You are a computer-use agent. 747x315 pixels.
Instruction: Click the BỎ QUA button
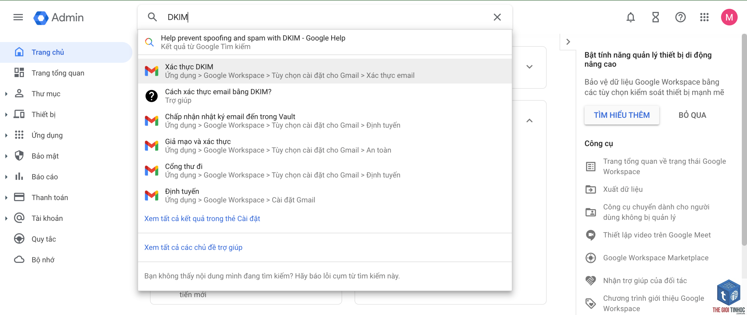point(692,115)
